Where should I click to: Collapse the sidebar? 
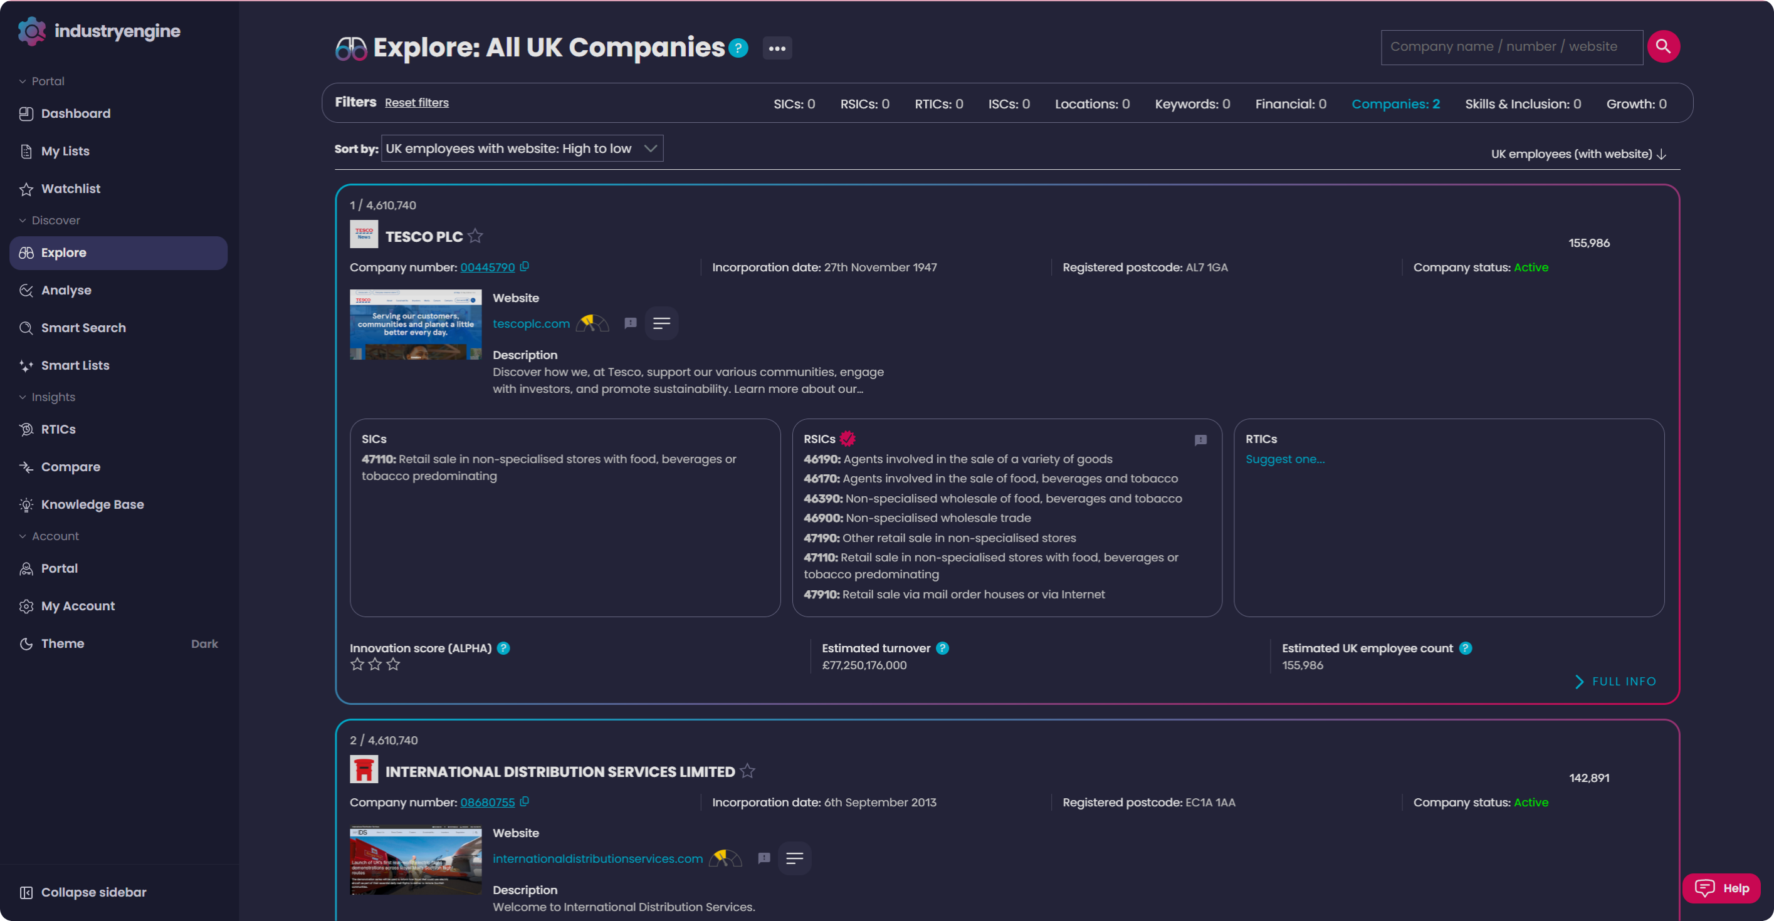coord(83,892)
